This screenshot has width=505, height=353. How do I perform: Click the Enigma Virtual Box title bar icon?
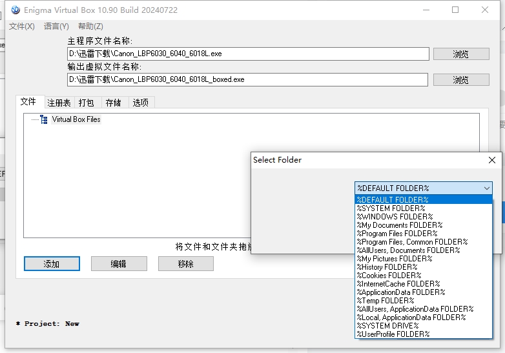pos(15,10)
